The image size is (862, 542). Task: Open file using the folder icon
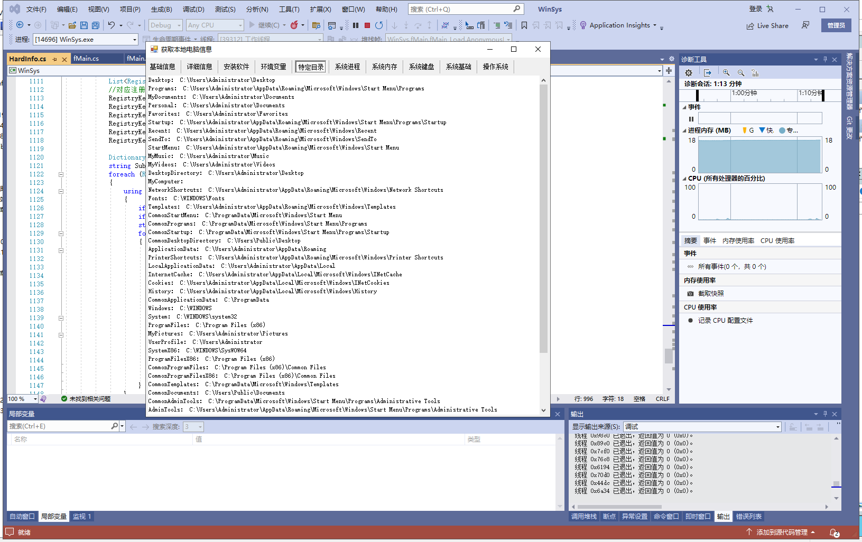[x=72, y=25]
